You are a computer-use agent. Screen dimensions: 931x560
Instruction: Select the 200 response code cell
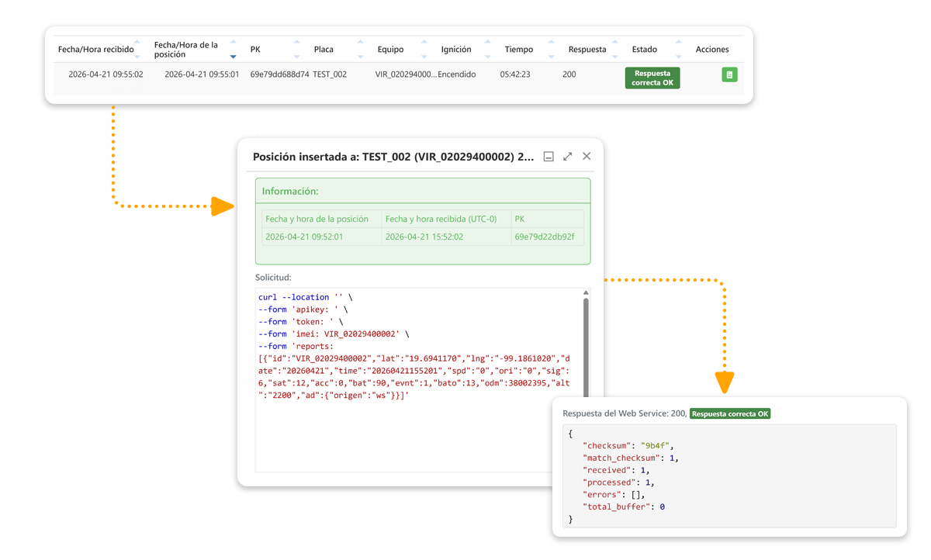tap(569, 74)
